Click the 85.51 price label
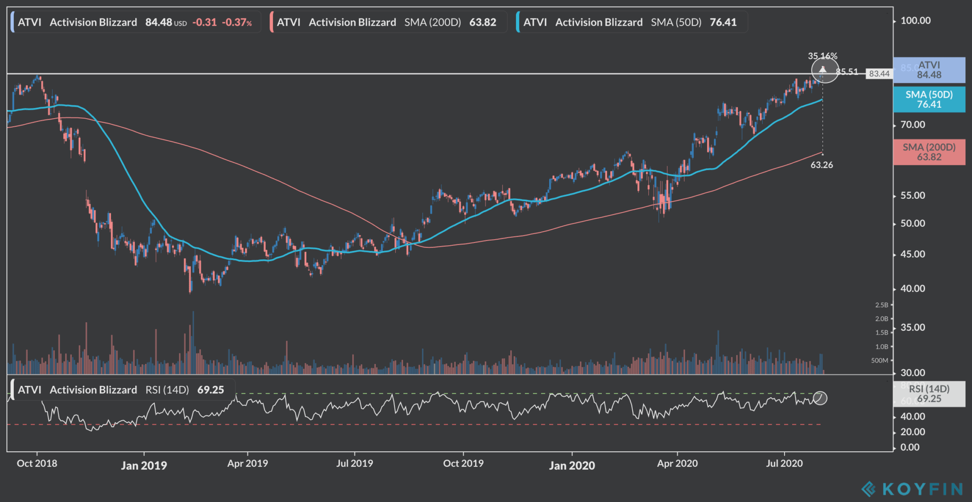This screenshot has height=502, width=972. coord(847,72)
